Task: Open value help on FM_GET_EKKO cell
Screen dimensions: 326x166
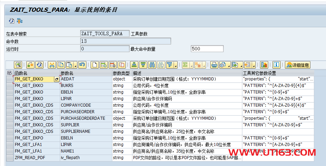Action: [x=57, y=79]
